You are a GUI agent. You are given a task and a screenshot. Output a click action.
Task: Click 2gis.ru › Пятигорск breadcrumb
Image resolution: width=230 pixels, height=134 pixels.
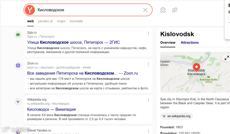41,36
